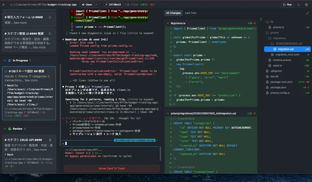This screenshot has height=182, width=312.
Task: Switch to the Last Turn tab
Action: point(190,13)
